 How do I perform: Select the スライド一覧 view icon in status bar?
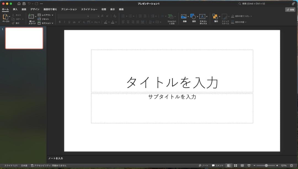tap(235, 165)
